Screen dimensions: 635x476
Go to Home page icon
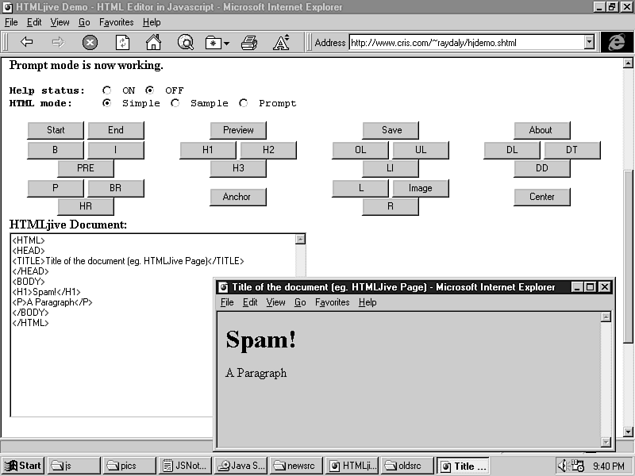[153, 42]
